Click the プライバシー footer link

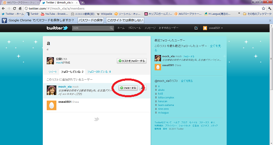(171, 125)
